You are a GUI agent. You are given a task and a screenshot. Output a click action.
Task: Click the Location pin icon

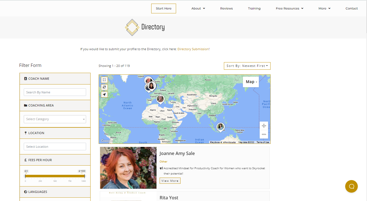[26, 133]
